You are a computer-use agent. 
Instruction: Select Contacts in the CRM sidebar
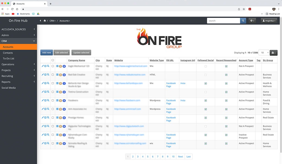[x=8, y=53]
